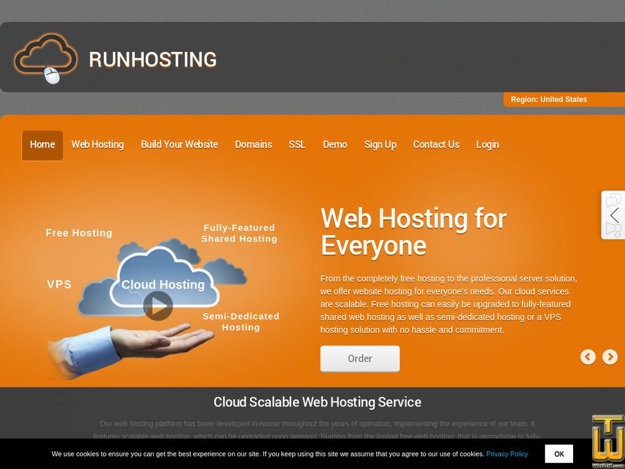Accept cookies with OK button
The width and height of the screenshot is (625, 469).
[559, 454]
